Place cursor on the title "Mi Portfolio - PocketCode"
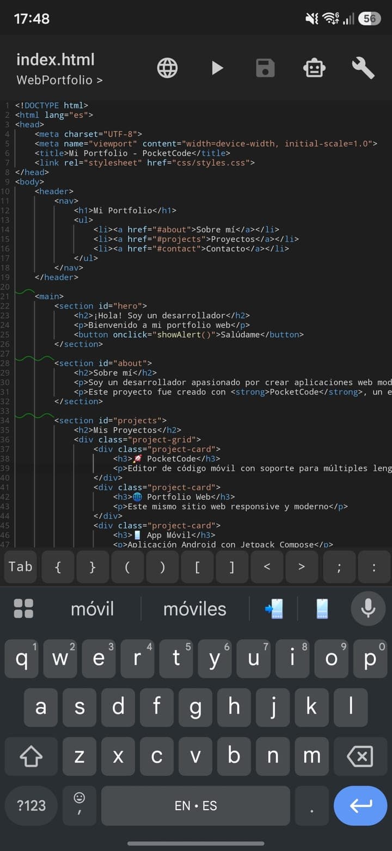 pyautogui.click(x=131, y=153)
